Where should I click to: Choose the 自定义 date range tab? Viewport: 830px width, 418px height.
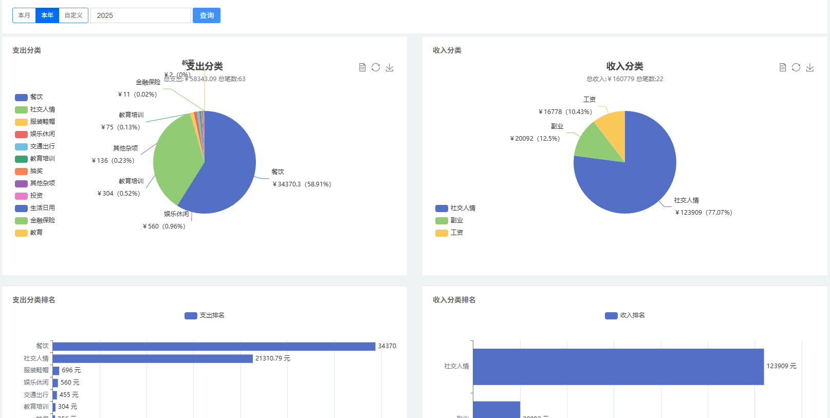(x=73, y=15)
